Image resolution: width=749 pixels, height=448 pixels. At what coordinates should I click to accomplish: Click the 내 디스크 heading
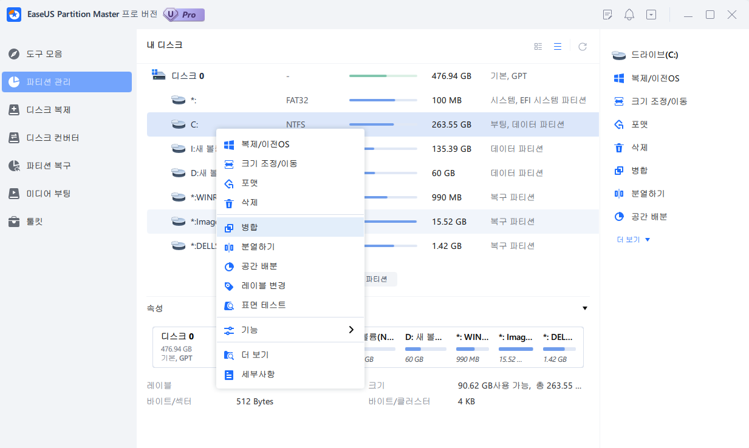[165, 45]
